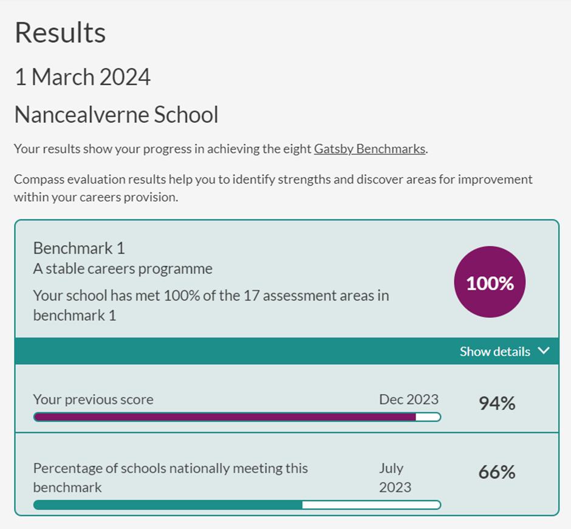The height and width of the screenshot is (529, 571).
Task: Click the 94% previous score value
Action: tap(497, 403)
